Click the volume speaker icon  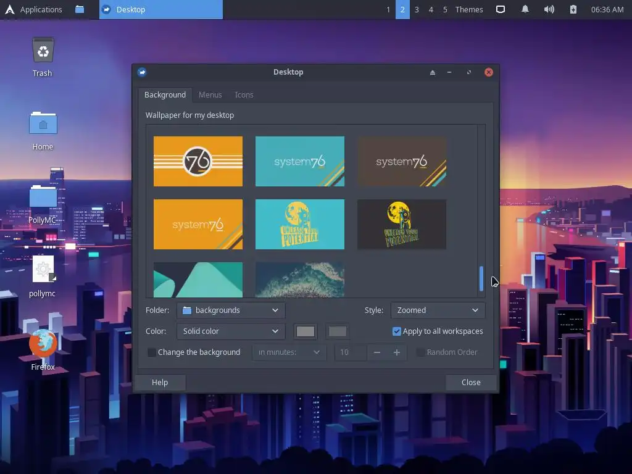(x=549, y=9)
